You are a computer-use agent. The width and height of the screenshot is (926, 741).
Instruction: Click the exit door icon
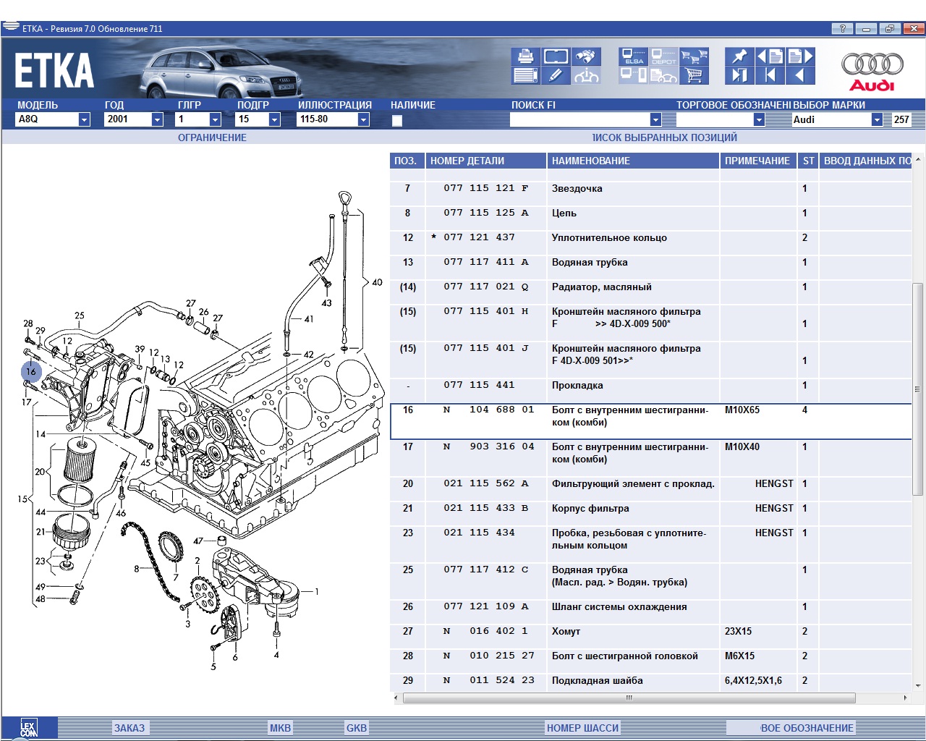[x=739, y=75]
